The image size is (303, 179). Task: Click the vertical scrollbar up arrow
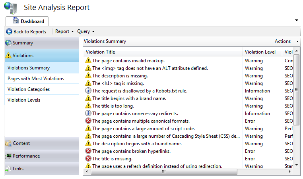click(x=297, y=51)
